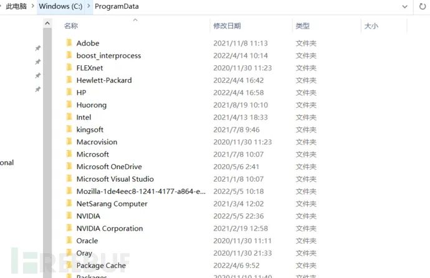Select the Intel folder name
The image size is (430, 278).
pyautogui.click(x=84, y=117)
